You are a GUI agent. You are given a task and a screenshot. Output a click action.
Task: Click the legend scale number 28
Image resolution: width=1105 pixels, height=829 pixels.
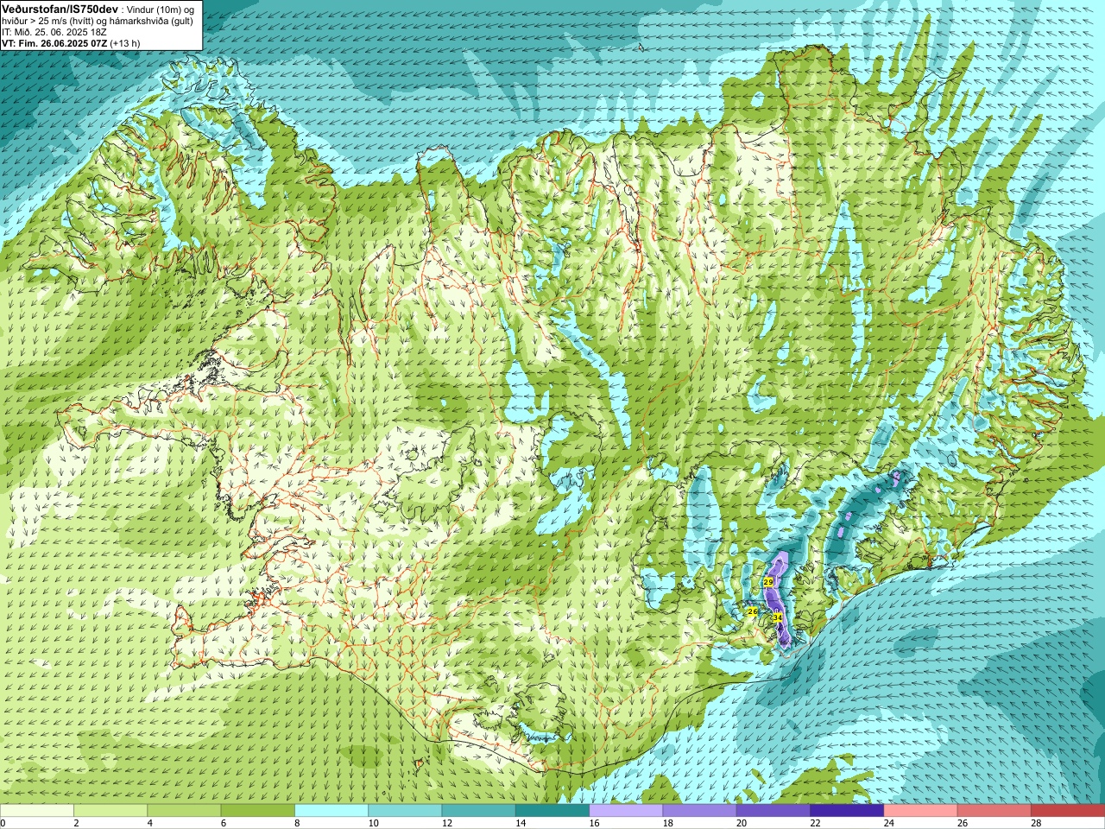point(1037,823)
